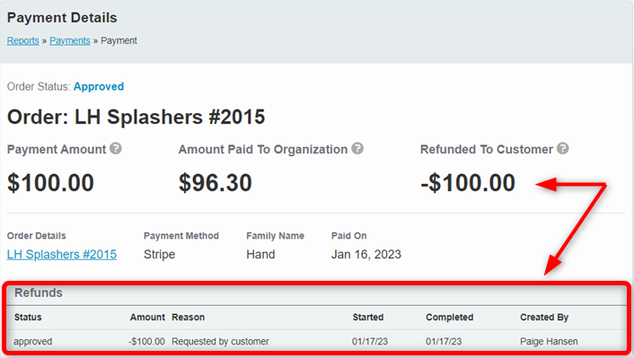Select the Approved order status text
The width and height of the screenshot is (634, 358).
point(99,86)
